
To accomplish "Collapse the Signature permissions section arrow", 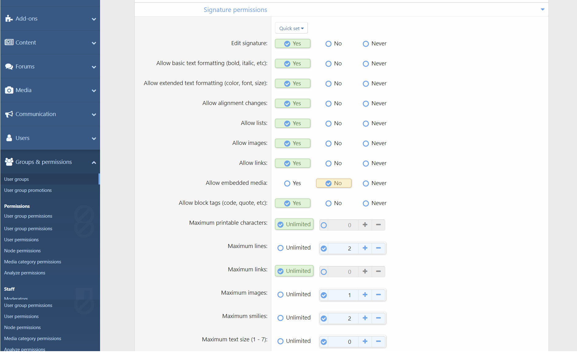I will [542, 10].
